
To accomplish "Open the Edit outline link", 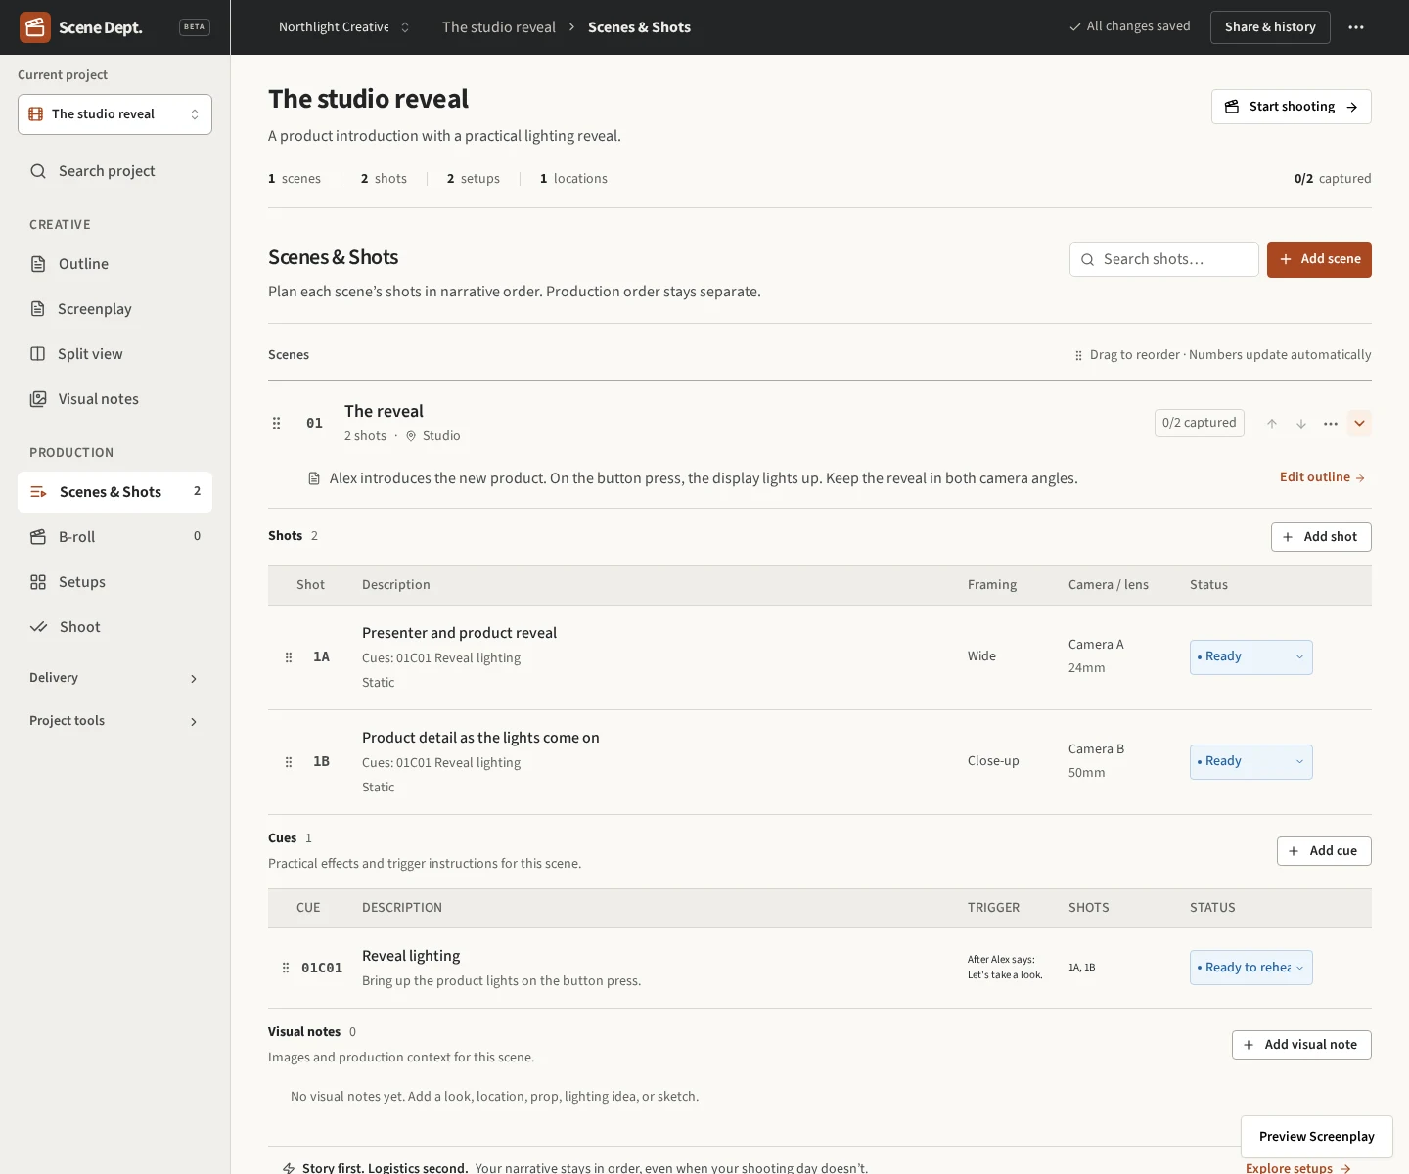I will [x=1322, y=477].
